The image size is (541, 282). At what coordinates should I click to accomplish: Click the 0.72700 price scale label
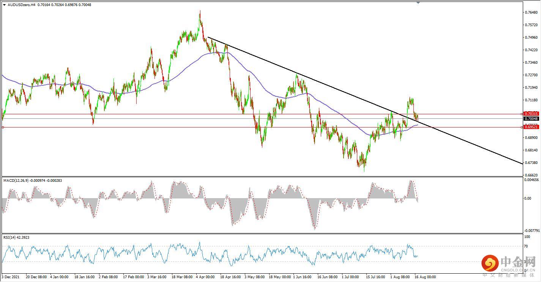coord(531,75)
